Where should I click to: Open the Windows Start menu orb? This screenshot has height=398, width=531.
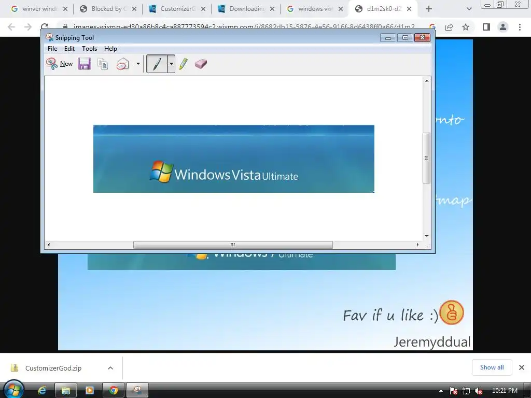[x=13, y=390]
